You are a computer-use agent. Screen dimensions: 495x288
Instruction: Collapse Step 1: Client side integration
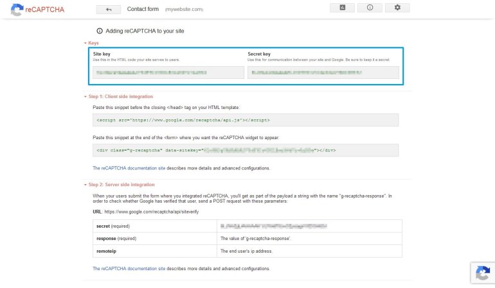pyautogui.click(x=118, y=96)
